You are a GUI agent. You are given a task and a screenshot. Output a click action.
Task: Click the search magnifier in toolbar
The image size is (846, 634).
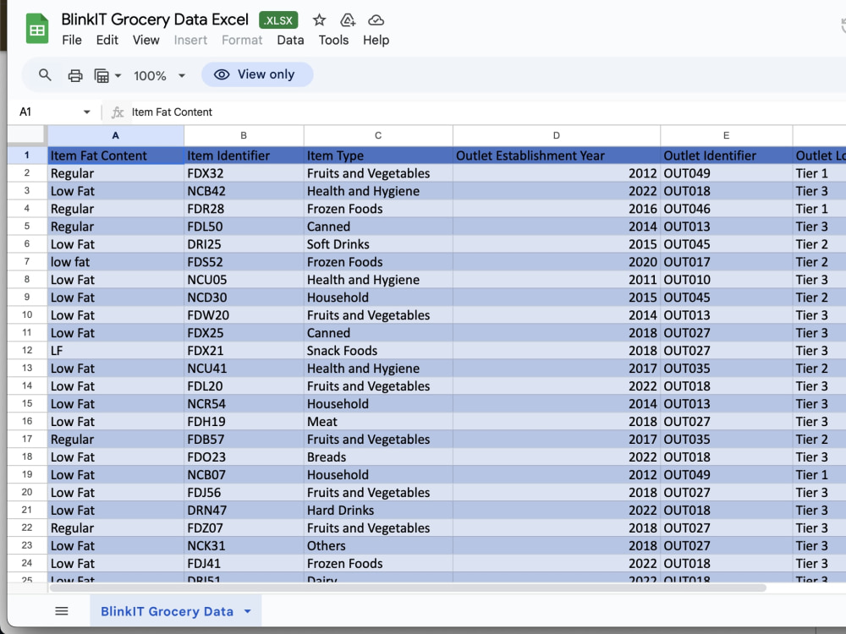46,75
